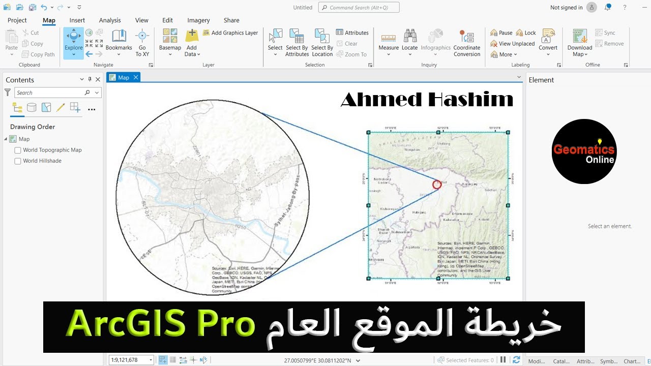Switch to the Edit ribbon tab

click(168, 20)
